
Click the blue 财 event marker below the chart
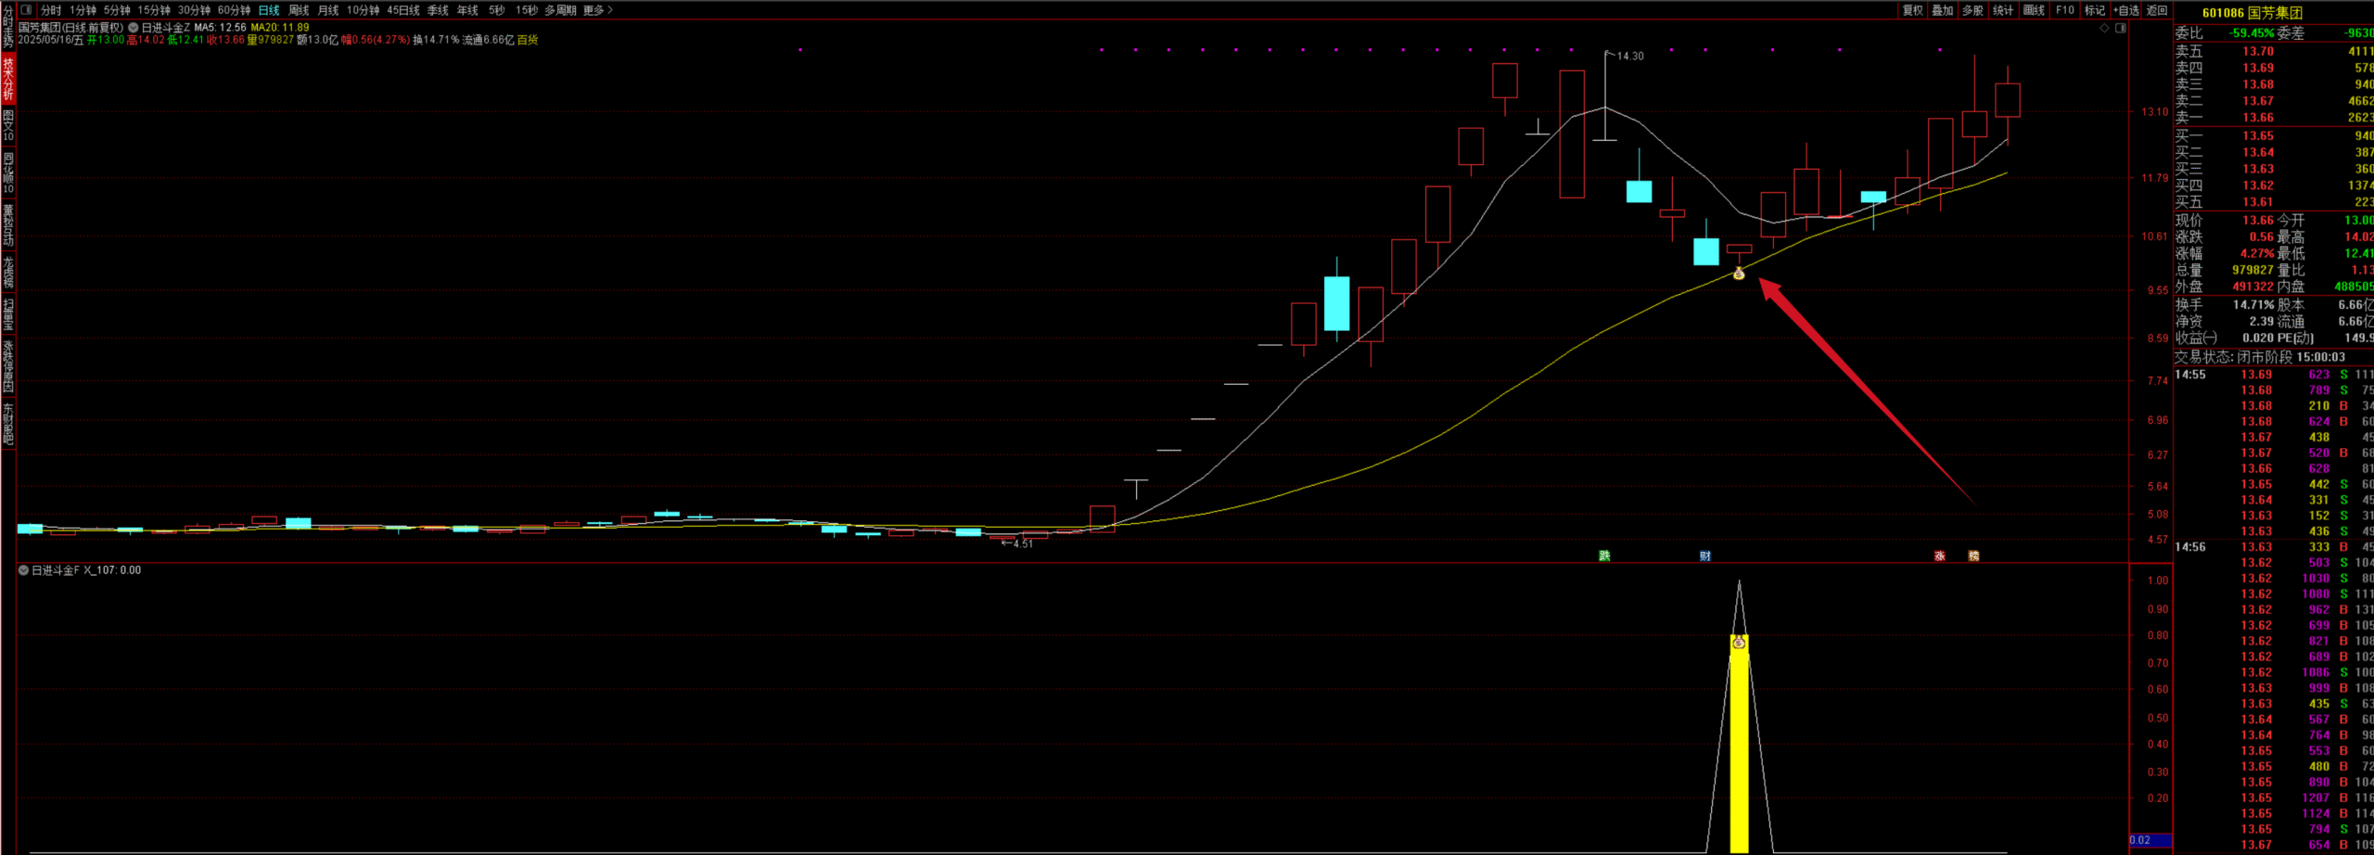[x=1704, y=555]
